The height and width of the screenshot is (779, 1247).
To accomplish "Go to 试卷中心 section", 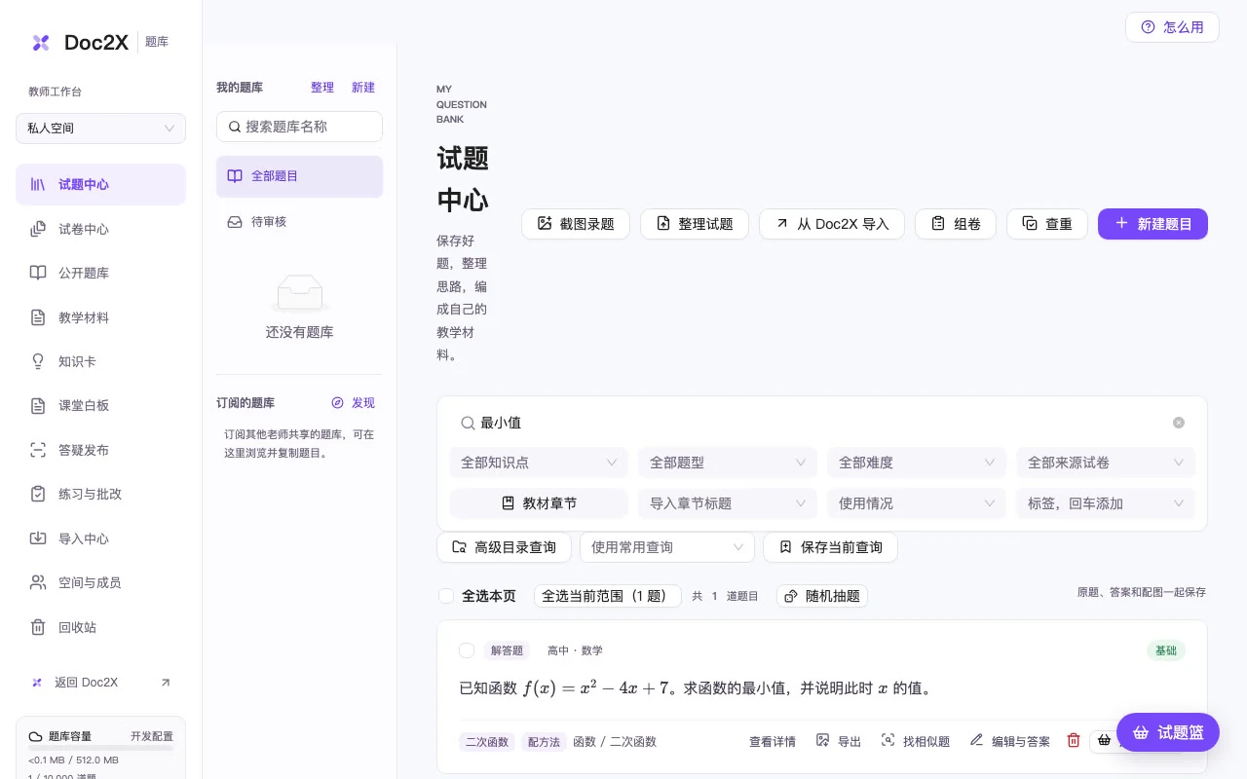I will point(100,229).
